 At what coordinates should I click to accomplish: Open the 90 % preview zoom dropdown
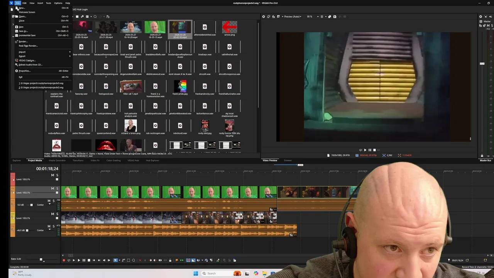311,17
